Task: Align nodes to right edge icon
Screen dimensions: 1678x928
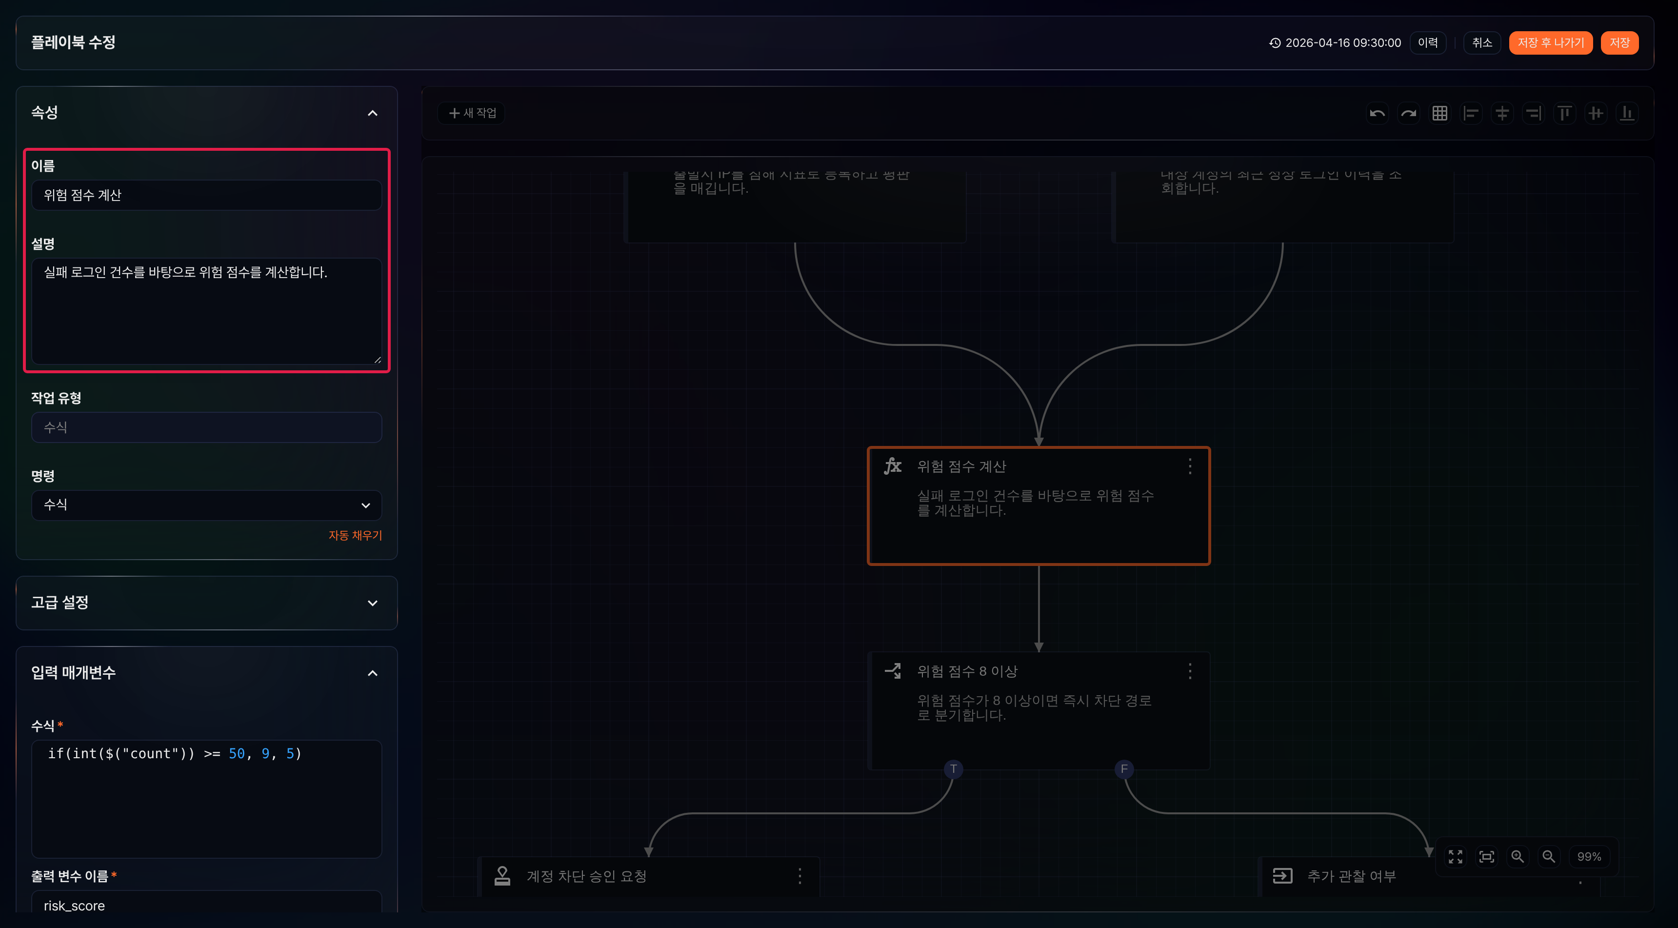Action: click(1534, 113)
